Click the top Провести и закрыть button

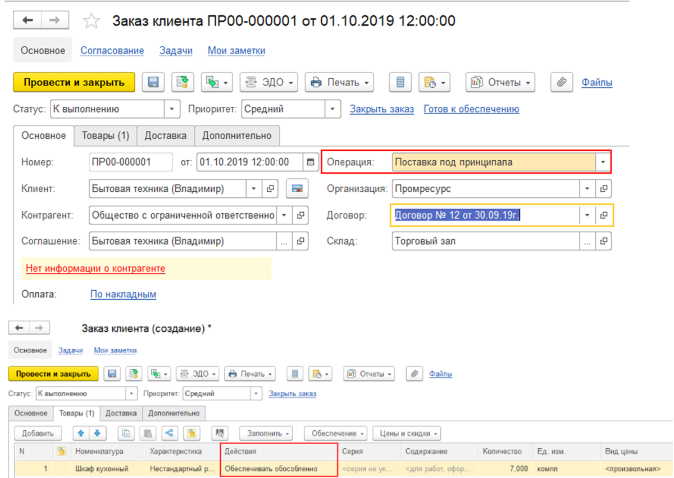click(74, 82)
